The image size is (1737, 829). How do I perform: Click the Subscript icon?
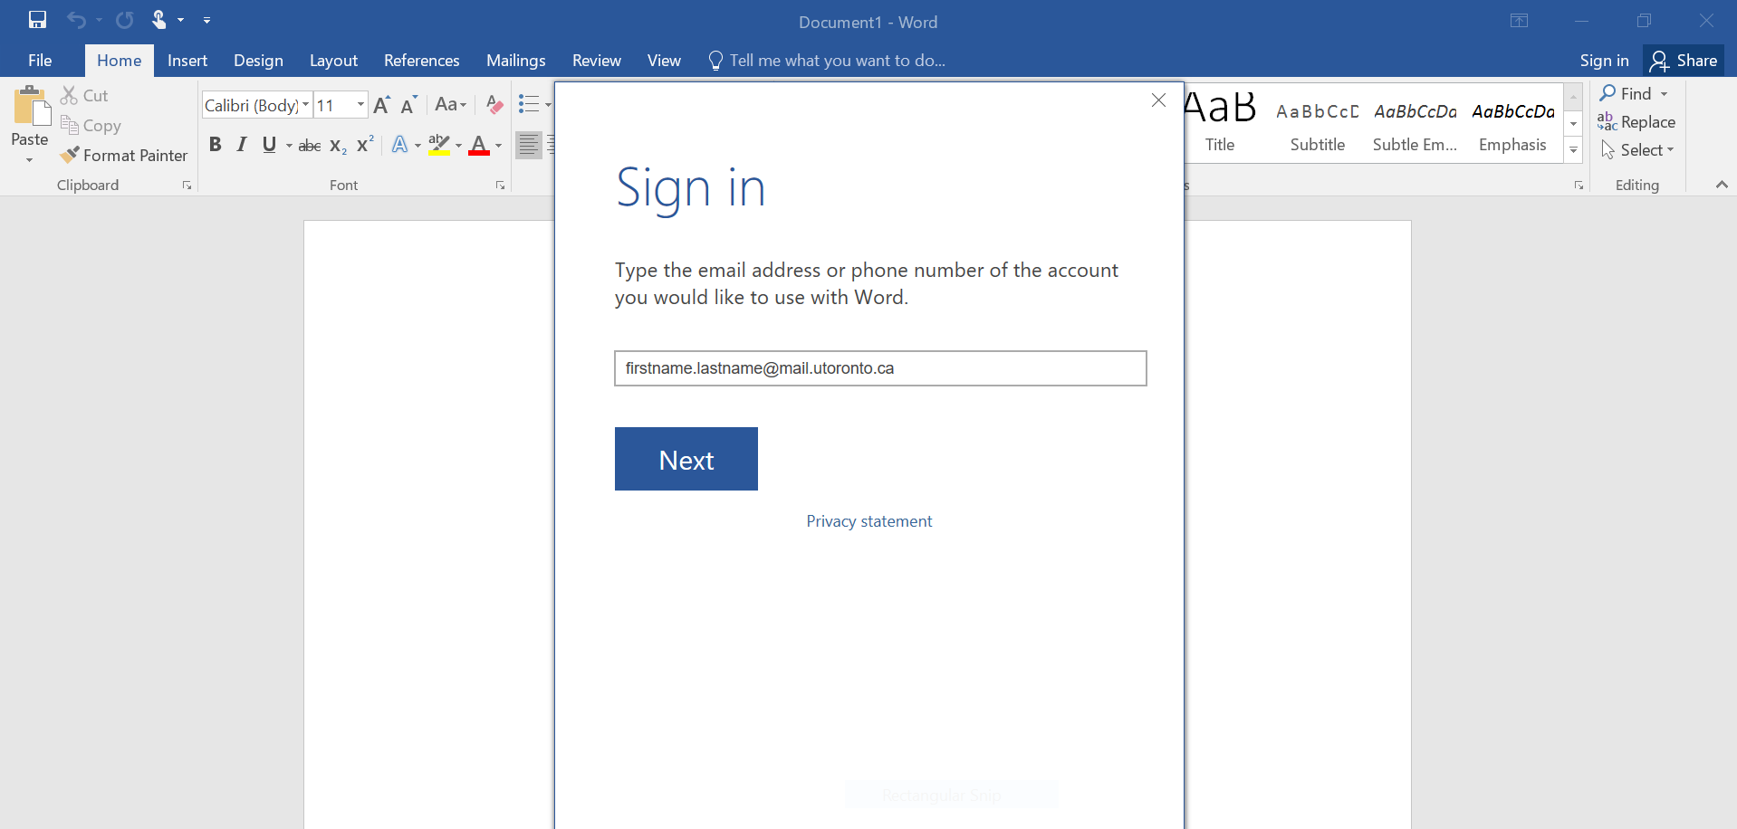(x=338, y=146)
